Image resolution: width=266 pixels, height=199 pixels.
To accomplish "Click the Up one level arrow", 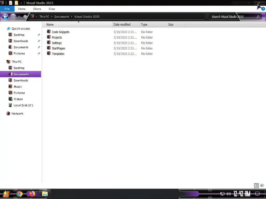I will 25,17.
